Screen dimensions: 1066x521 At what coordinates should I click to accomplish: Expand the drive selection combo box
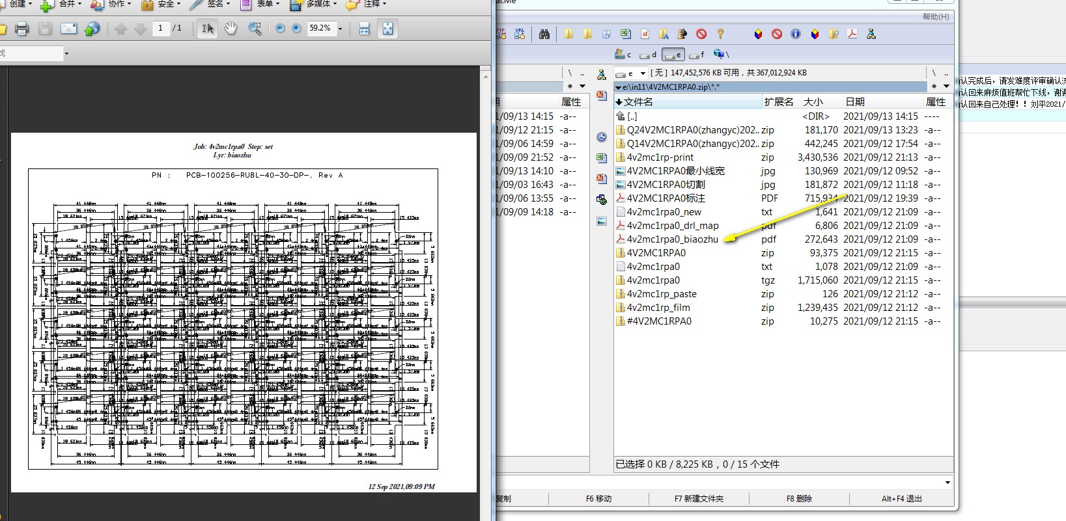click(x=643, y=73)
